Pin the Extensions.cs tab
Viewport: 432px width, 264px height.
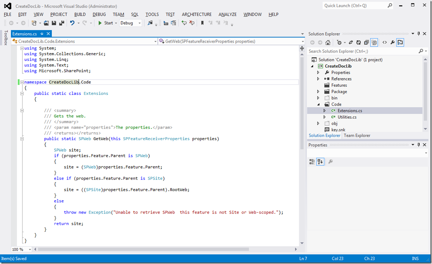point(42,34)
